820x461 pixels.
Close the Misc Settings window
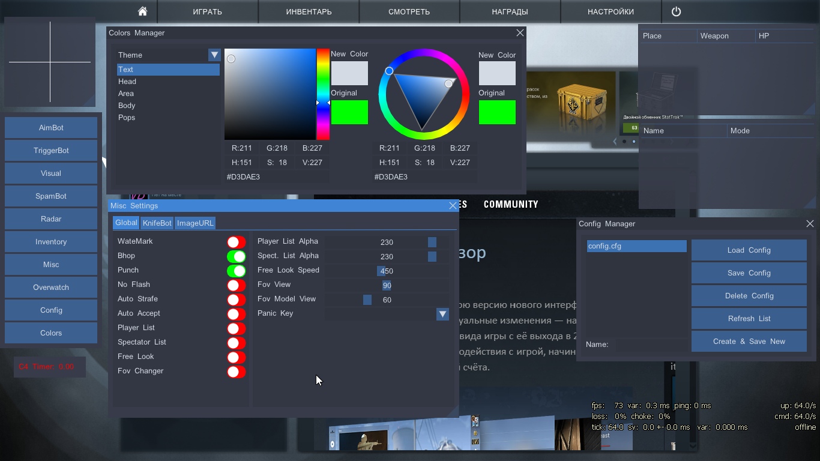(x=453, y=206)
